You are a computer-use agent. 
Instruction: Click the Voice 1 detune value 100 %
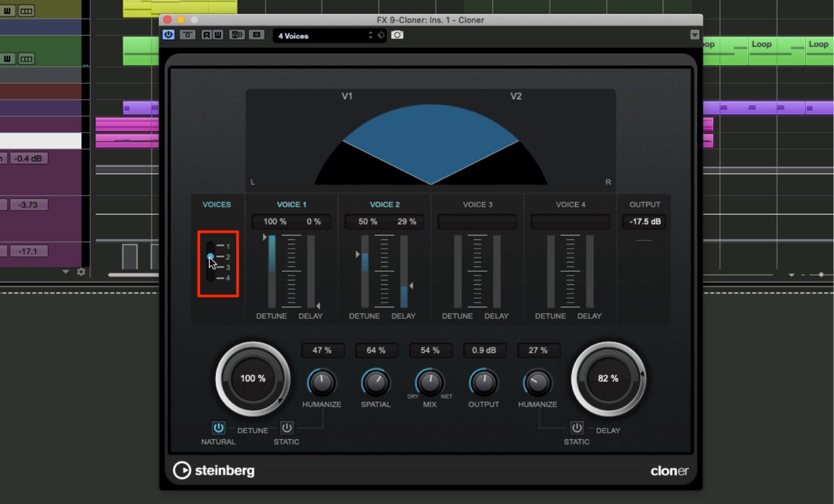pos(274,221)
